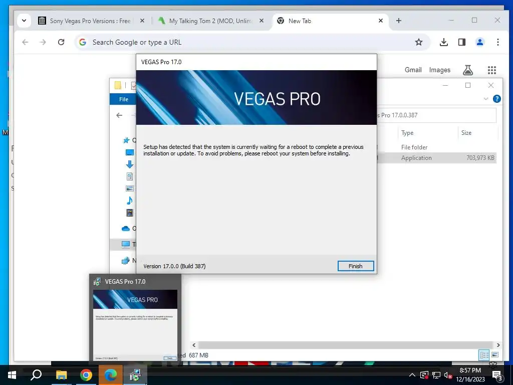Open notification center icon
Viewport: 513px width, 385px height.
(x=497, y=375)
